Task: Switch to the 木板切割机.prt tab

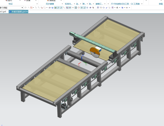Action: coord(19,12)
